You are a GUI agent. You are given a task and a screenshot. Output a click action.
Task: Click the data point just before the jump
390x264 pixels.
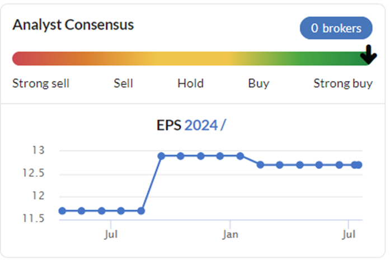141,211
